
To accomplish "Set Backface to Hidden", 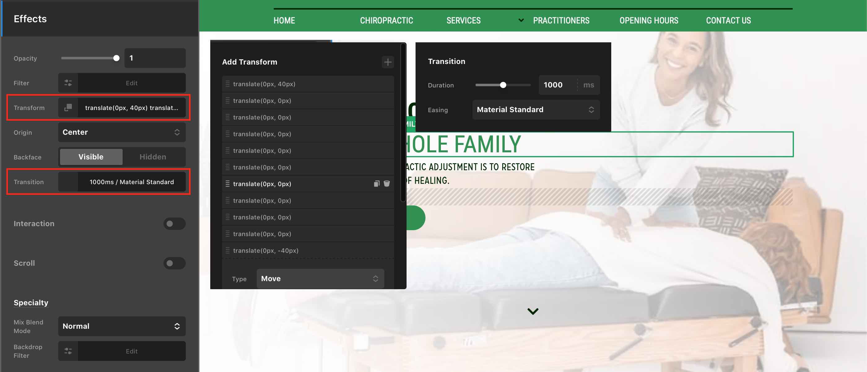I will [x=153, y=157].
